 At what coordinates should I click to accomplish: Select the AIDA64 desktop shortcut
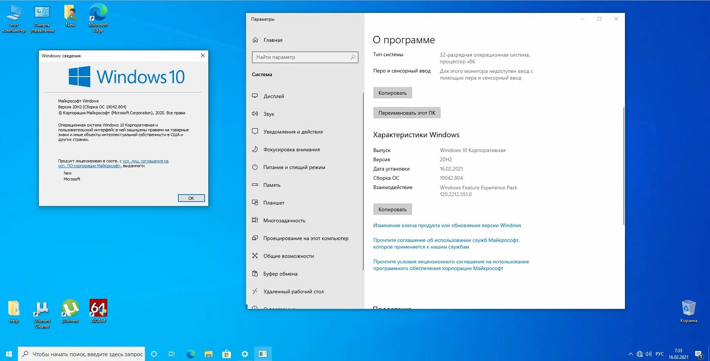[98, 311]
